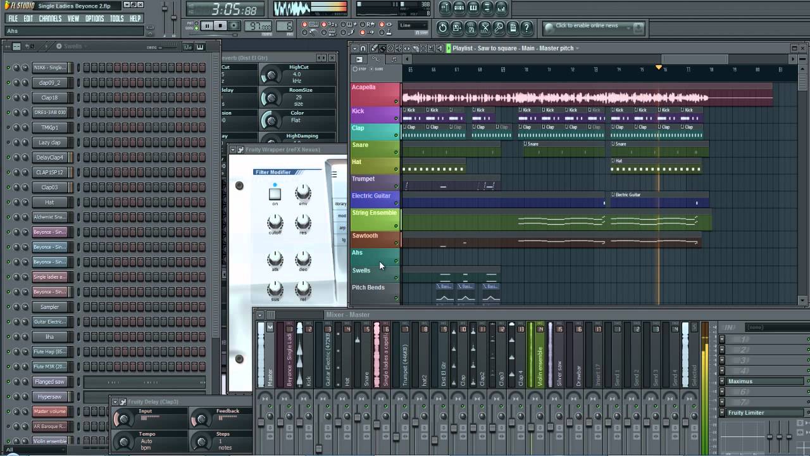Click the audio editor scissors icon

[x=485, y=27]
